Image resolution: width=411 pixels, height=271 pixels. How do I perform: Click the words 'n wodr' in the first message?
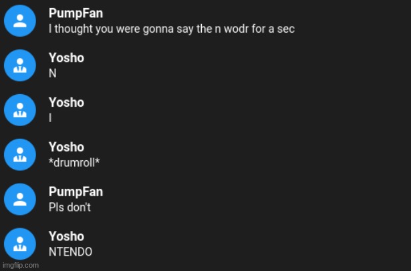[231, 29]
